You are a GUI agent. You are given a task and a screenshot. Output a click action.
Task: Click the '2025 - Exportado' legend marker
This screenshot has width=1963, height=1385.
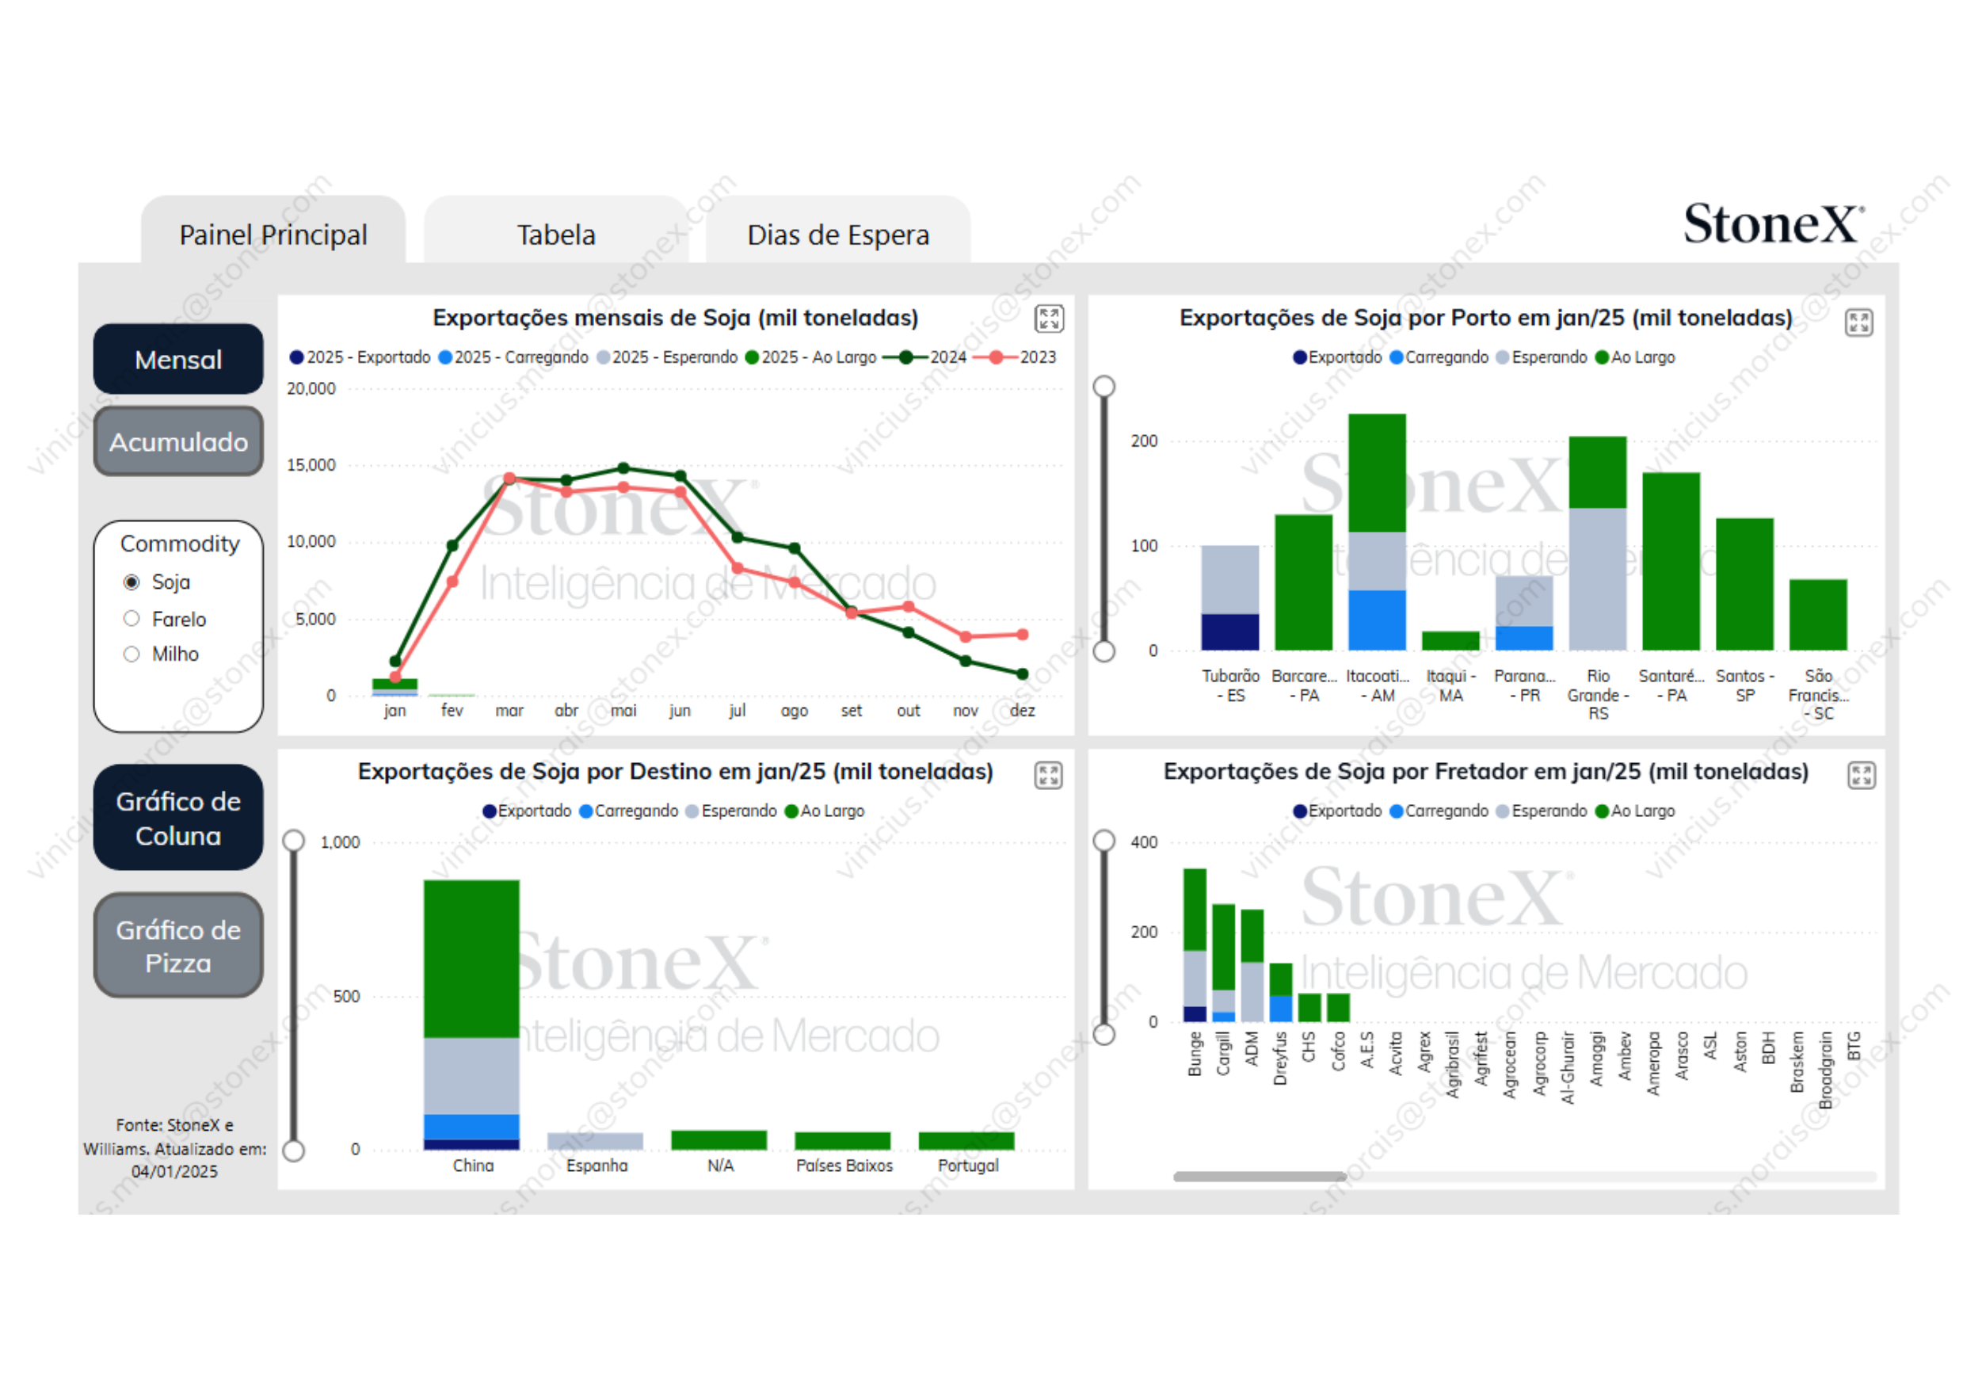tap(297, 357)
